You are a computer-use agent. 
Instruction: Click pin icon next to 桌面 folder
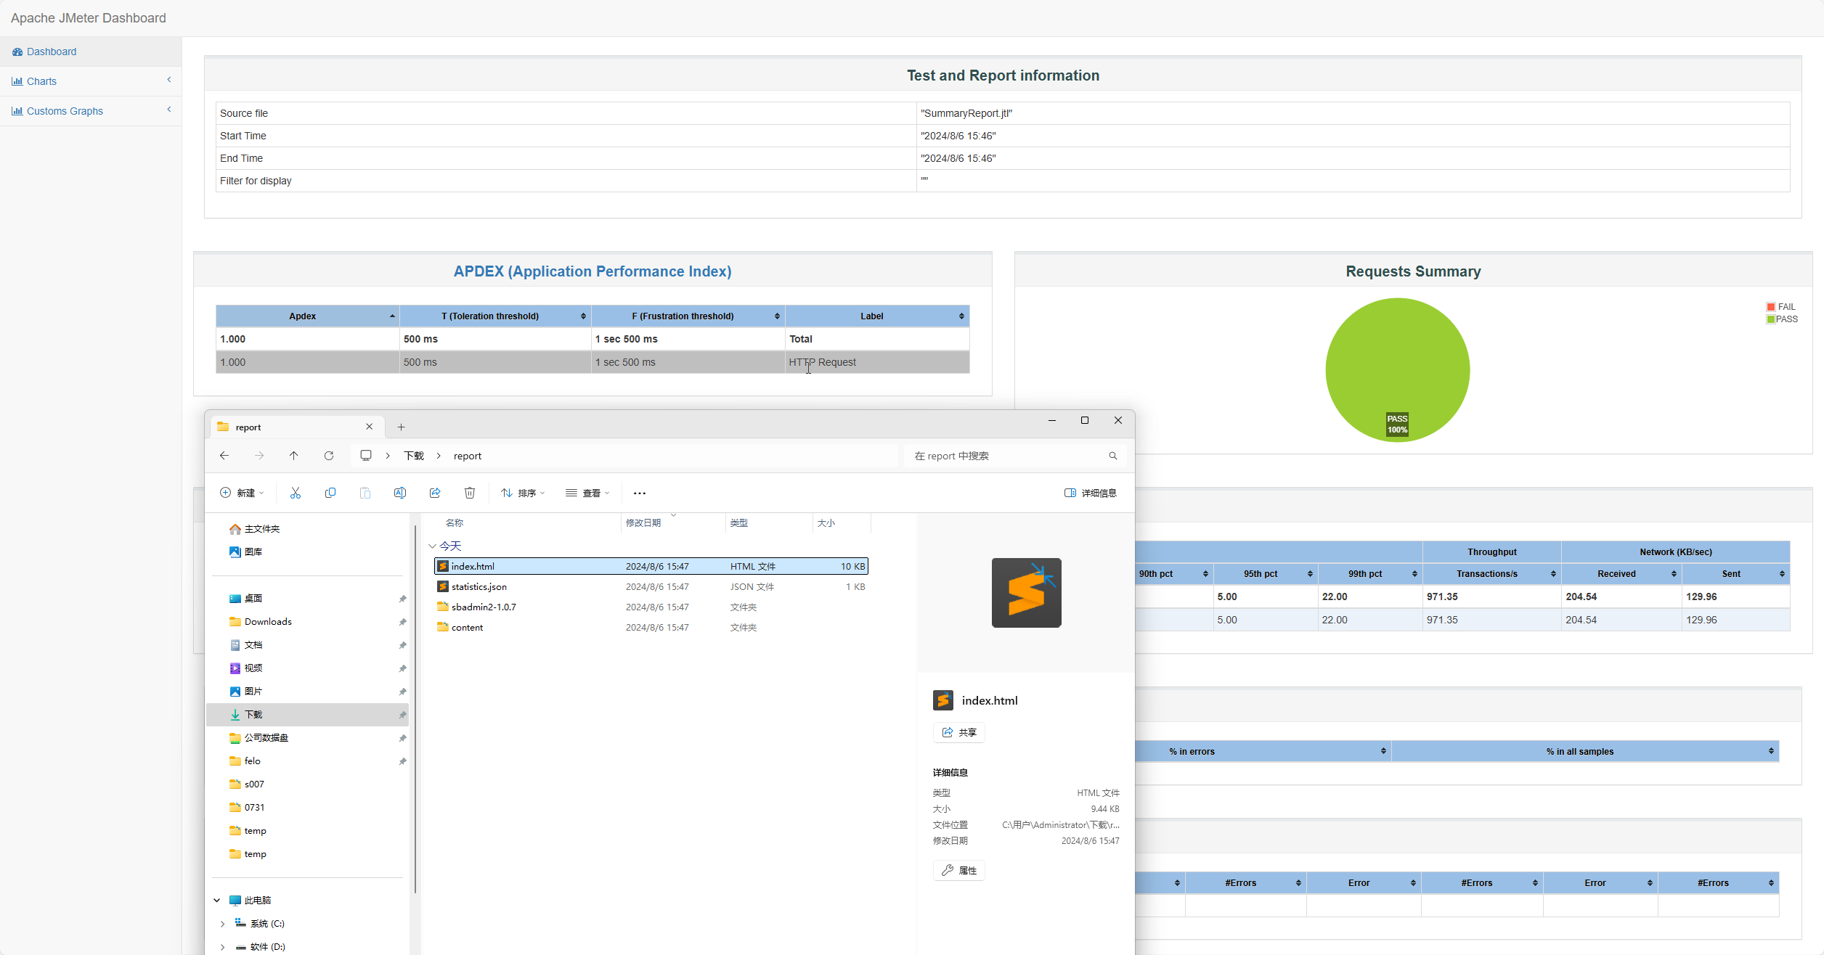click(402, 599)
